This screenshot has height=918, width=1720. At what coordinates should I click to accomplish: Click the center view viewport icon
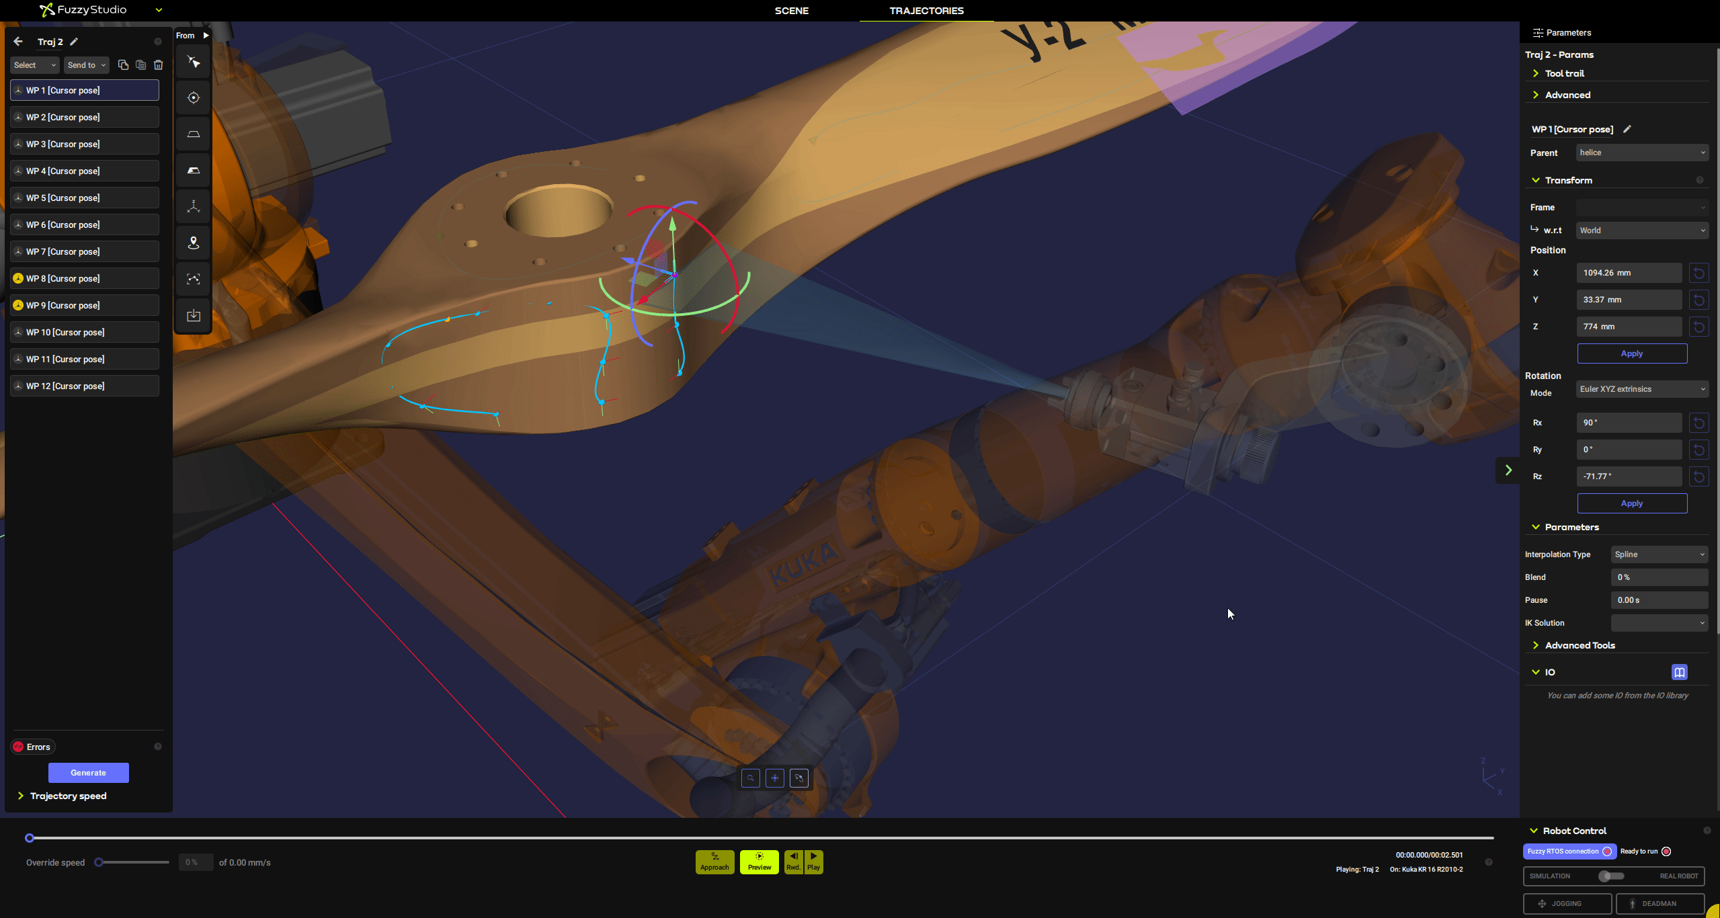[x=775, y=778]
